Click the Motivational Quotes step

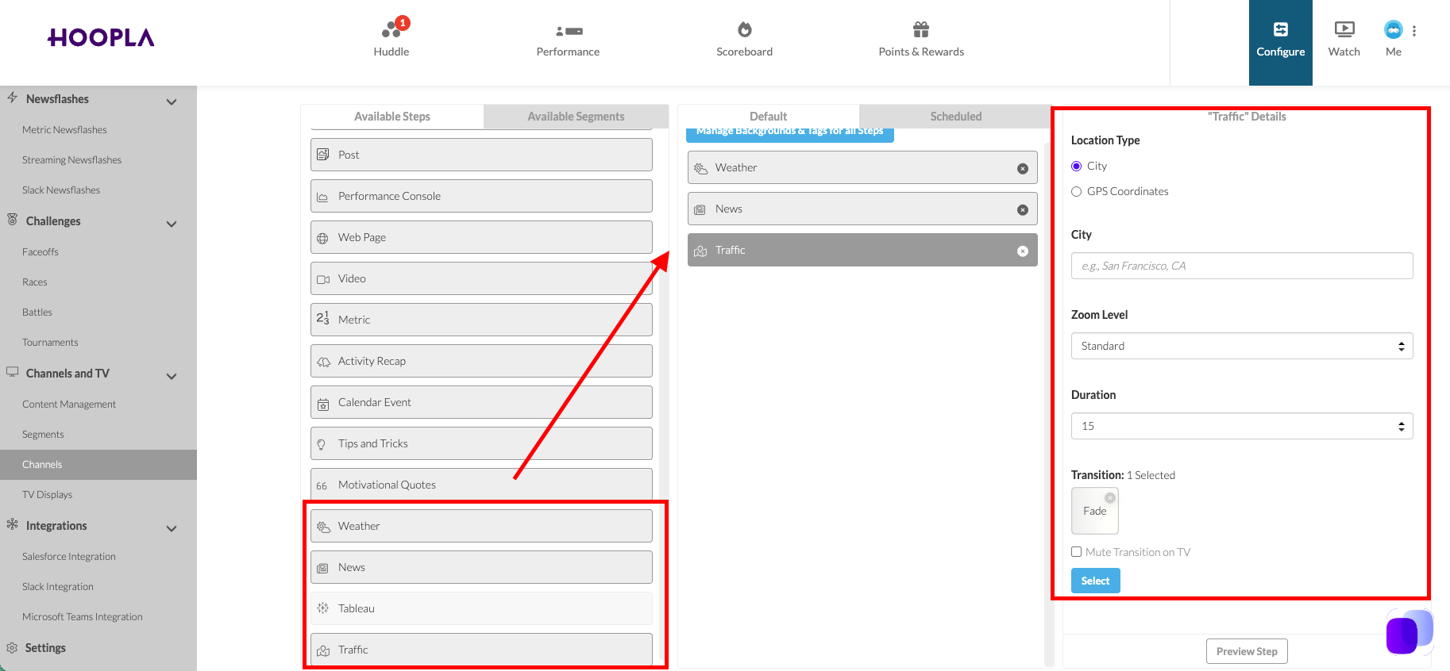coord(481,485)
